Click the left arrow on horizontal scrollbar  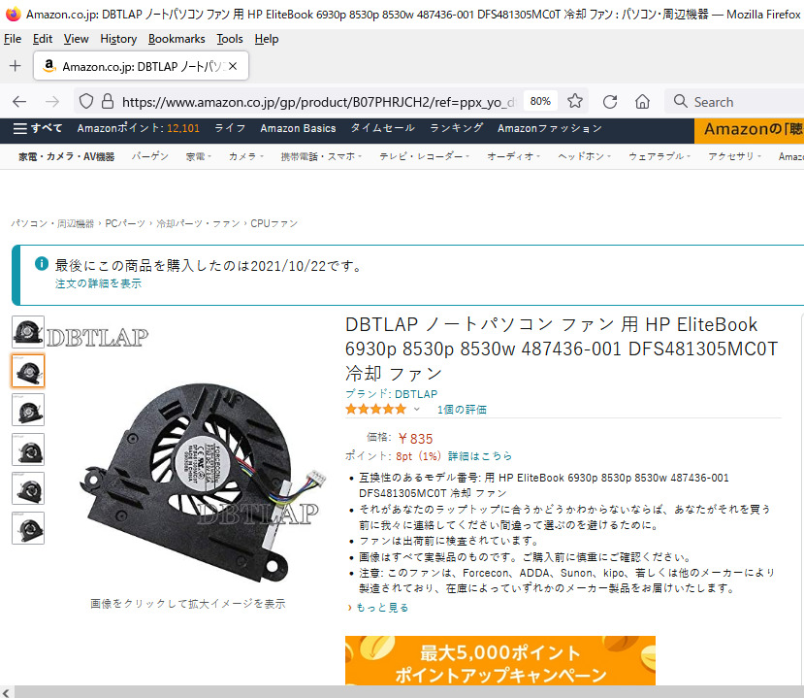(x=6, y=692)
